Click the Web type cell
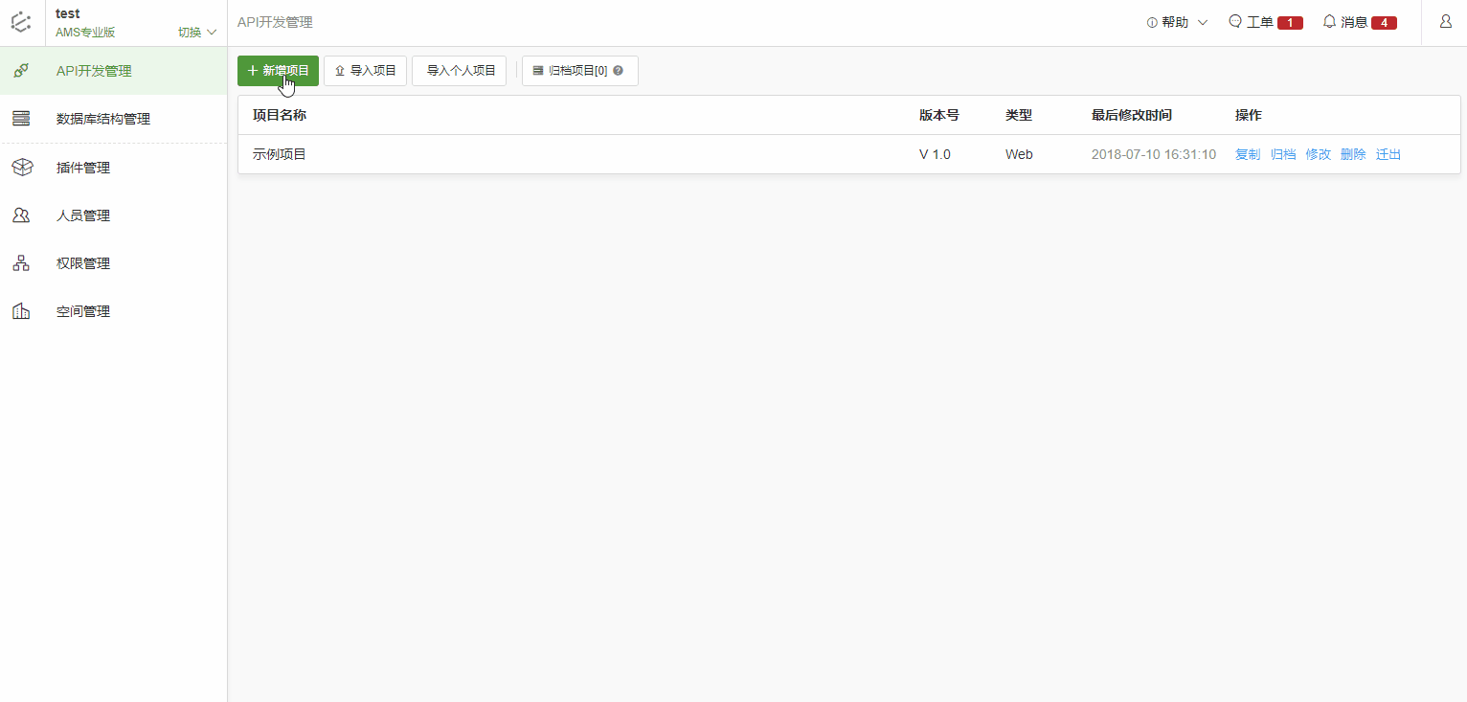This screenshot has height=702, width=1467. [1019, 154]
